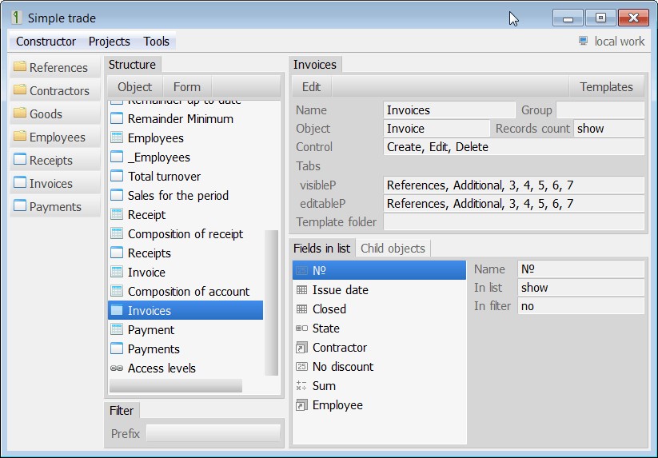Click the Contractor reference field icon

tap(301, 348)
